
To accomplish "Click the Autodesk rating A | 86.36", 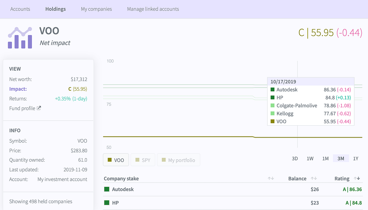I will [352, 189].
